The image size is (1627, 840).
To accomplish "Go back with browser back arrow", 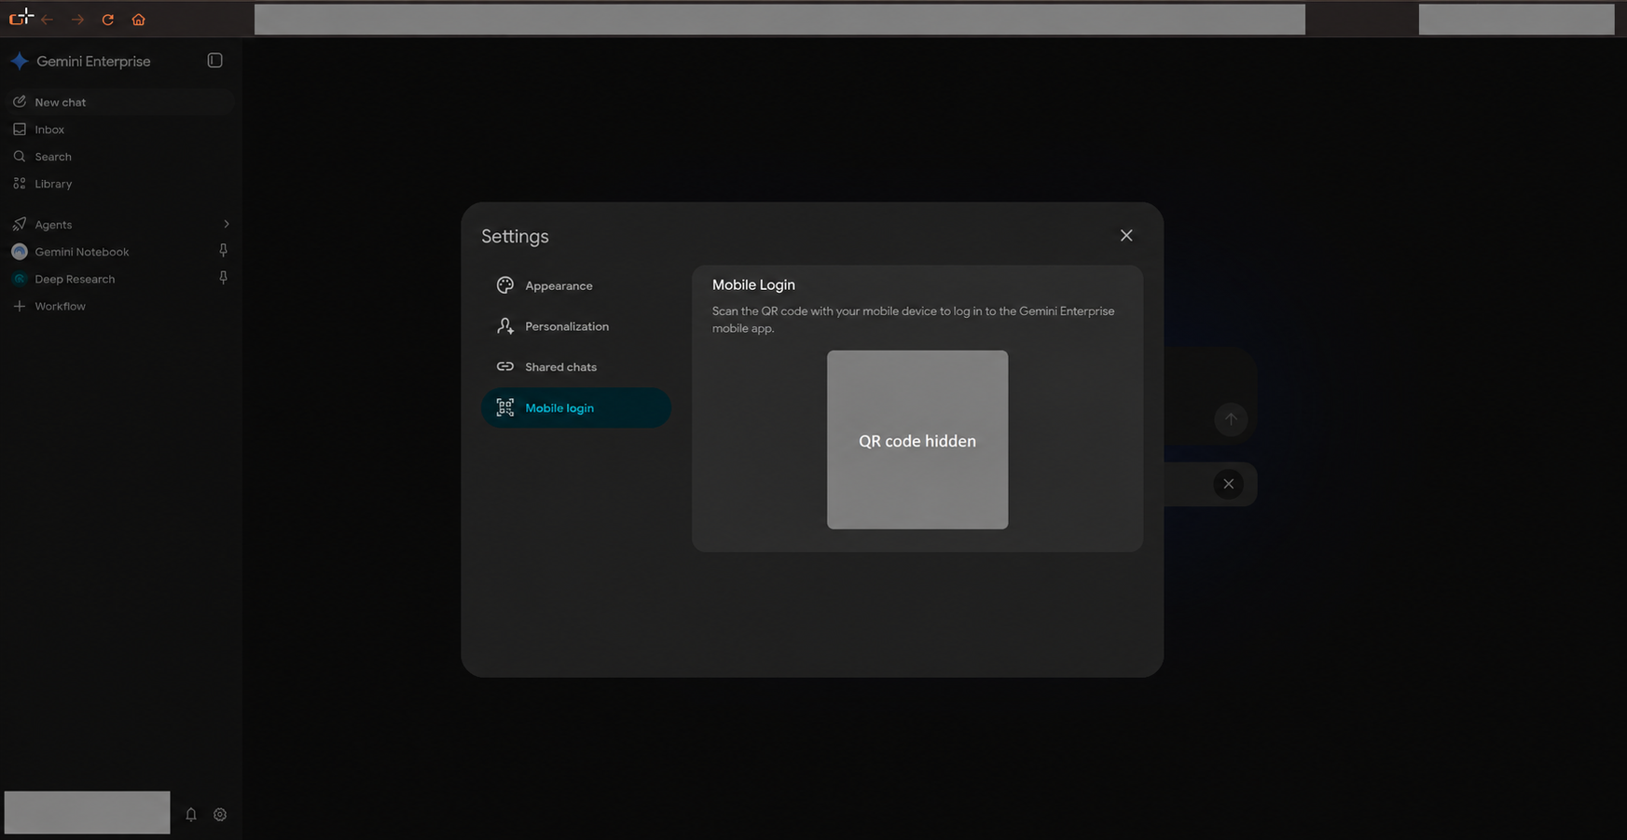I will click(x=47, y=20).
